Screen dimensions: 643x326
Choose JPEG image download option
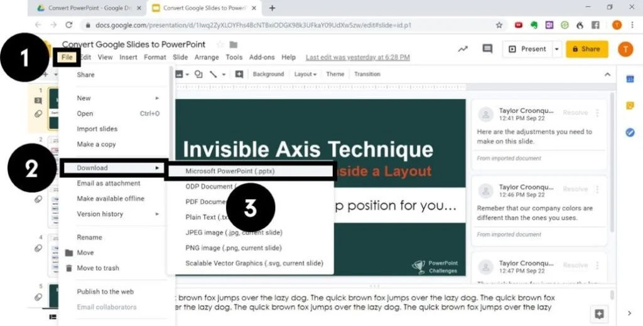250,233
